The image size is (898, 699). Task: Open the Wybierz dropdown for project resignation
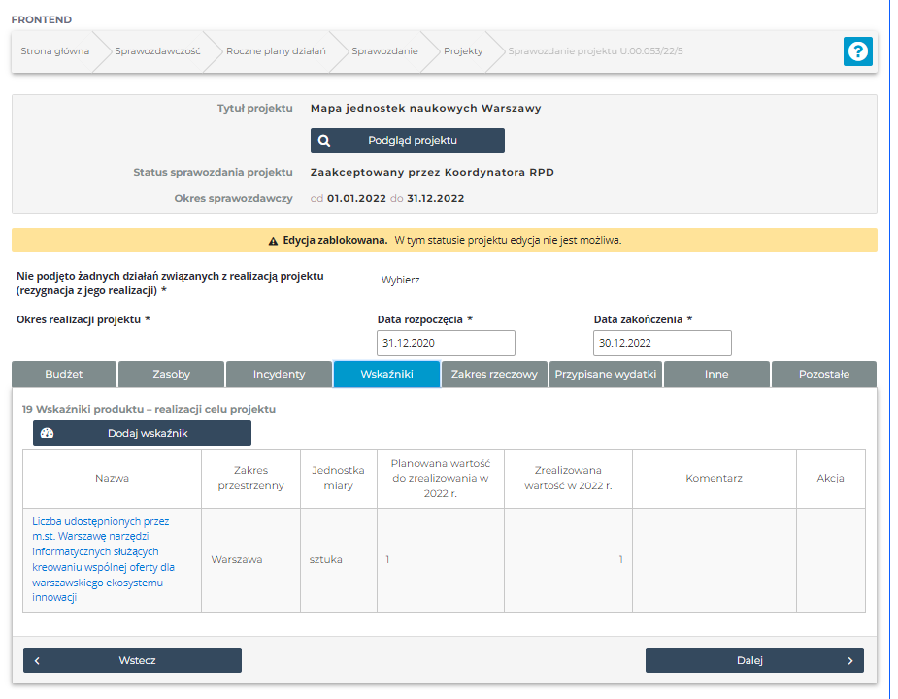[401, 280]
